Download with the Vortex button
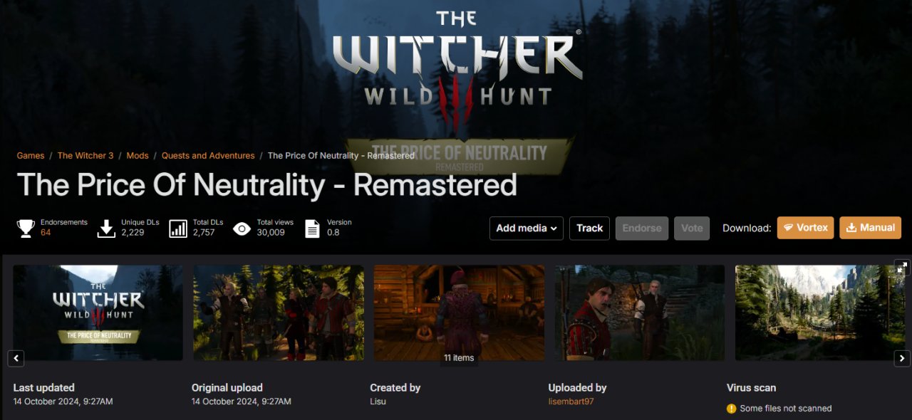Image resolution: width=912 pixels, height=420 pixels. tap(805, 228)
